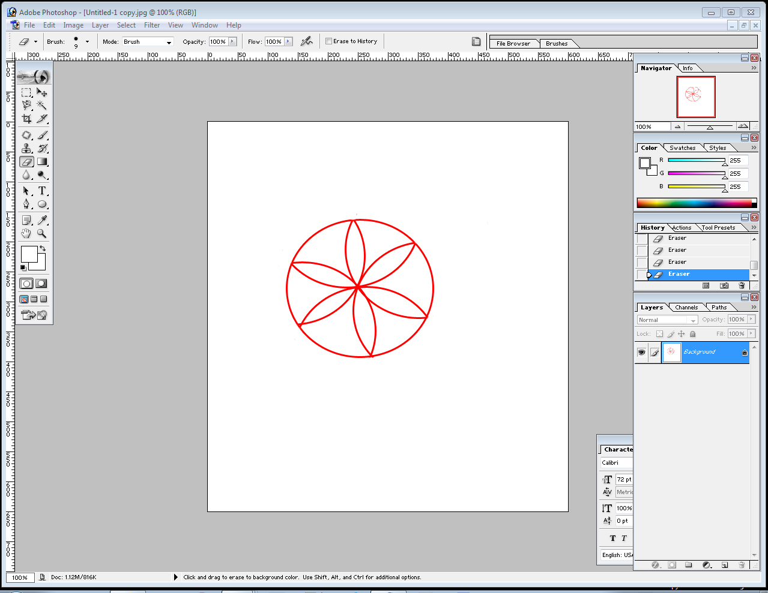The image size is (768, 593).
Task: Select the Zoom magnifier tool
Action: (42, 233)
